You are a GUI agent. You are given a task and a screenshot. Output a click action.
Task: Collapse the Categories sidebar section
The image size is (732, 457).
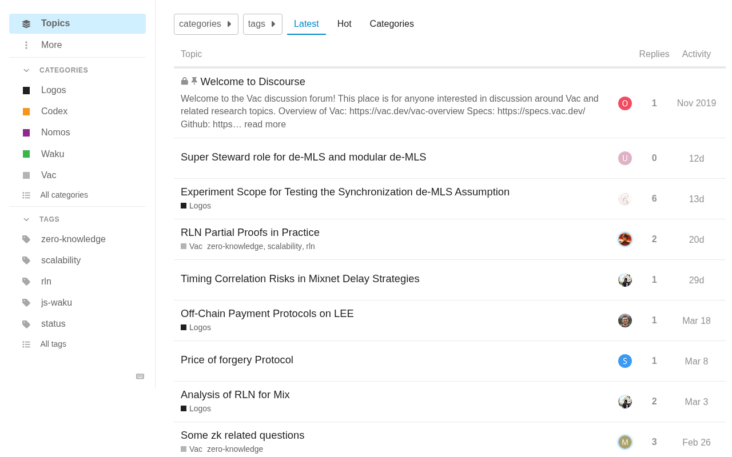pos(26,70)
